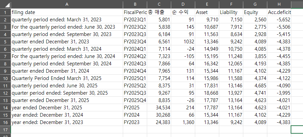Click net income value 1032
This screenshot has height=137, width=303.
pos(183,42)
